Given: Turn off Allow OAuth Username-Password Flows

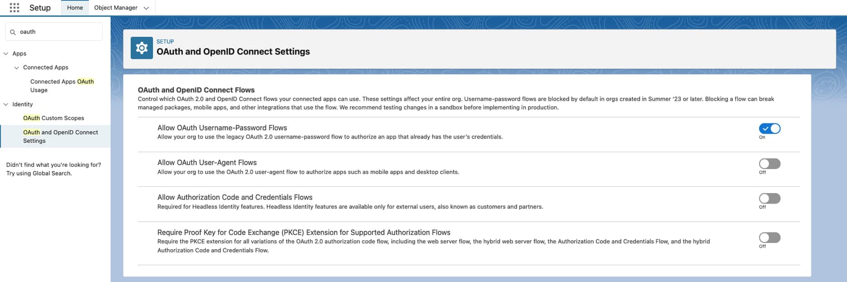Looking at the screenshot, I should pyautogui.click(x=770, y=128).
